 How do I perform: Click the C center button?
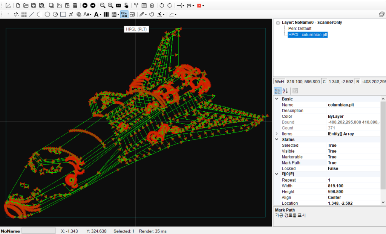[x=324, y=82]
